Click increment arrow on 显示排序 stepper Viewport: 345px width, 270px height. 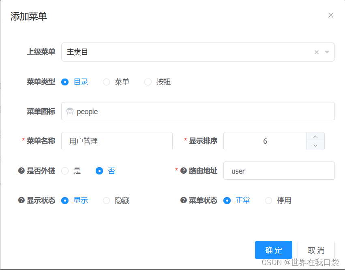[315, 137]
